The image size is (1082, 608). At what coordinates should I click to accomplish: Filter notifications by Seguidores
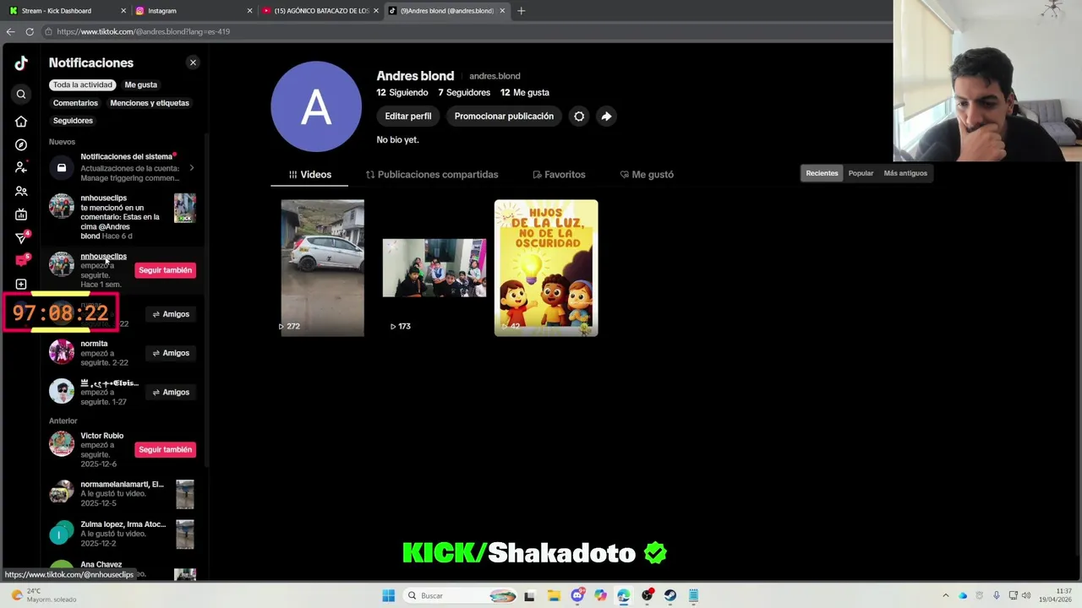tap(73, 121)
